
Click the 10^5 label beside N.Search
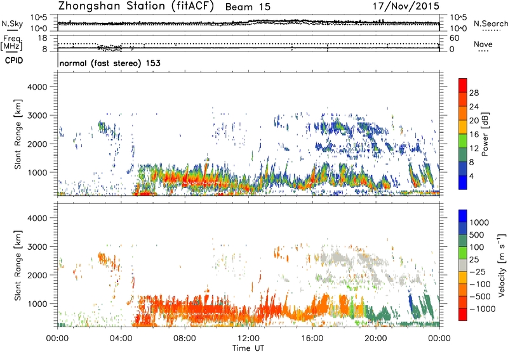(x=458, y=17)
